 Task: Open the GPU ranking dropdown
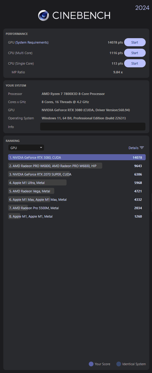point(26,148)
